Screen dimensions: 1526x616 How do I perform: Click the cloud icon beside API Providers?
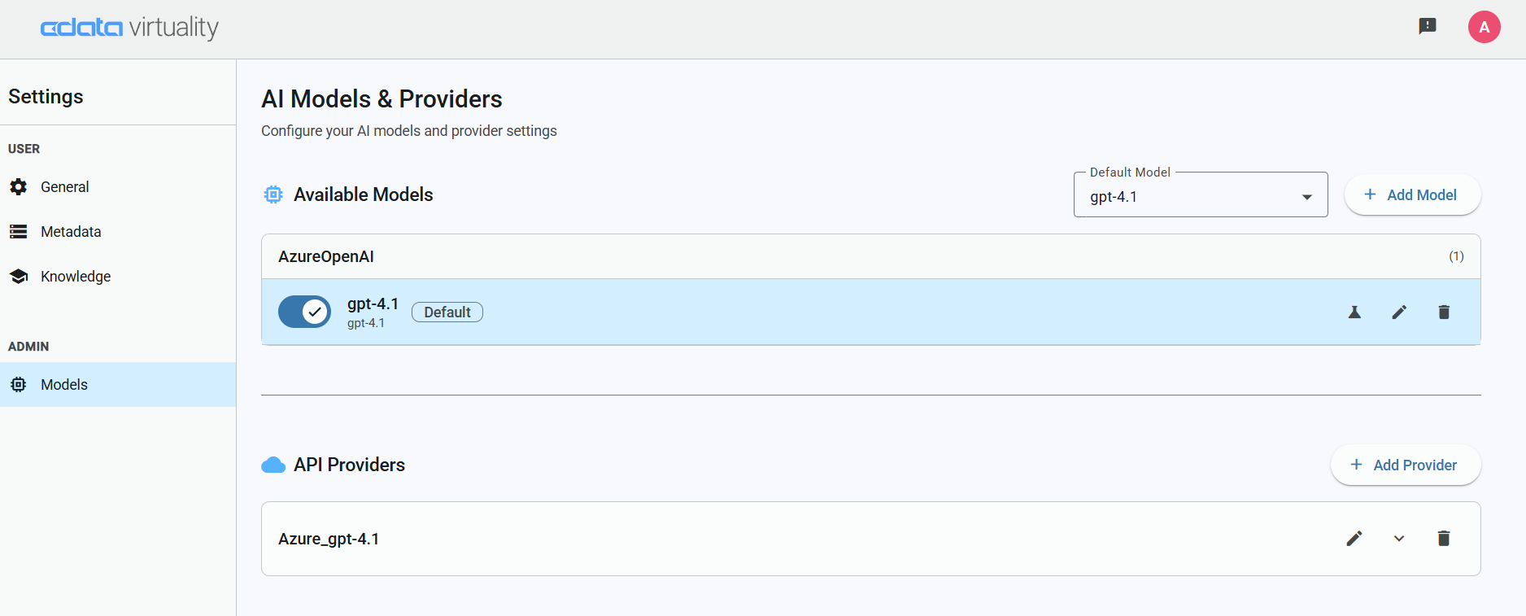click(x=273, y=465)
